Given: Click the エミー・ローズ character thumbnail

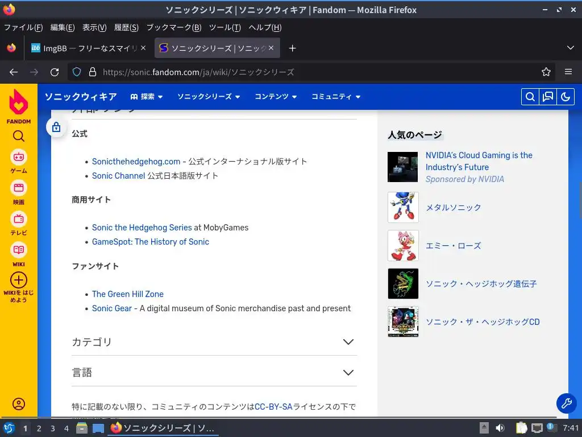Looking at the screenshot, I should coord(403,245).
